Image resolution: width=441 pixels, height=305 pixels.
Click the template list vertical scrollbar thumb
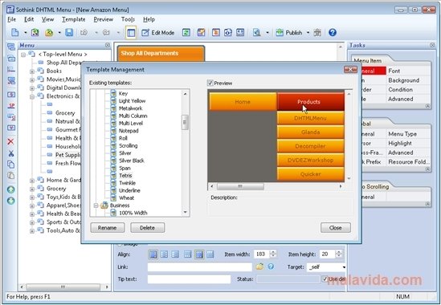185,122
